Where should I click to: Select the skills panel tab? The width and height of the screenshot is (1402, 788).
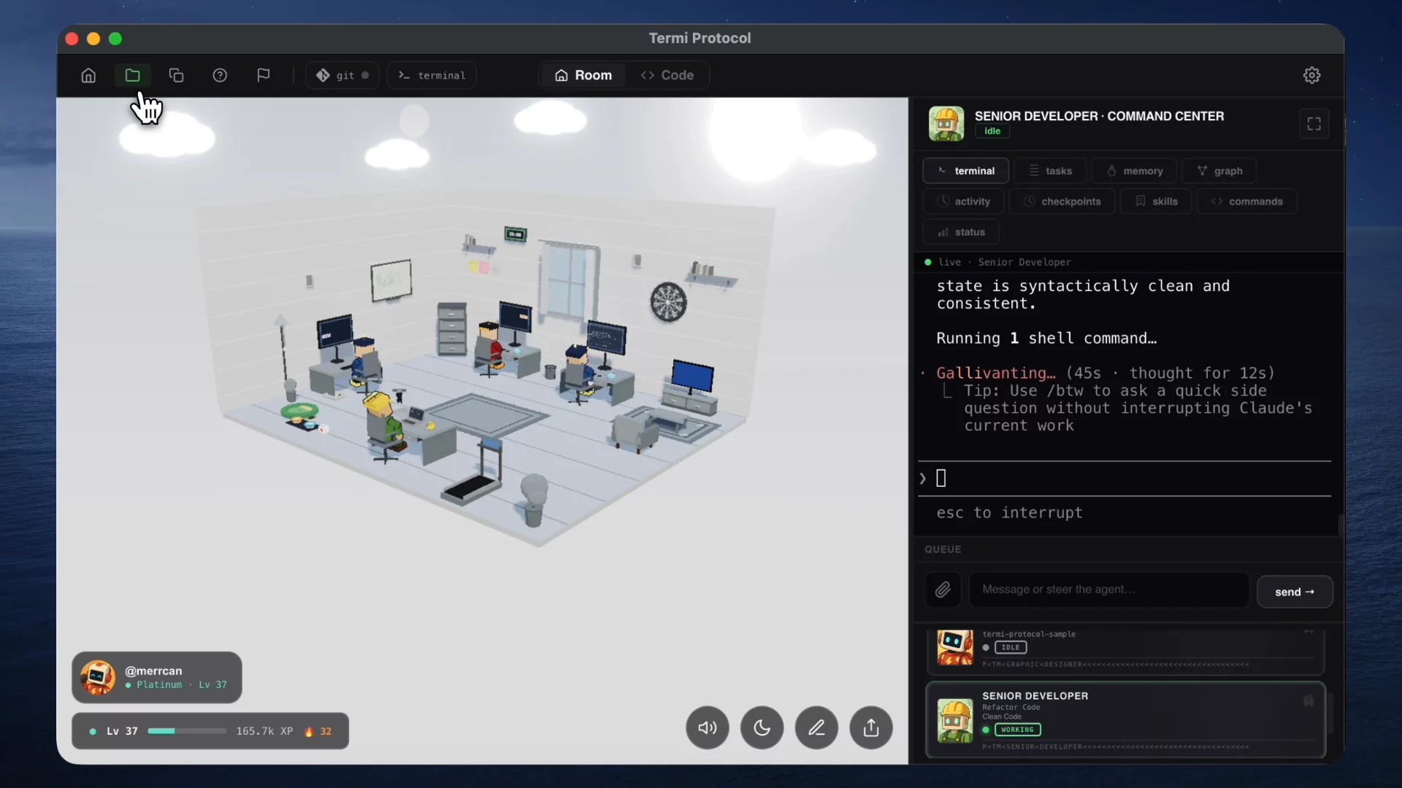pos(1156,201)
